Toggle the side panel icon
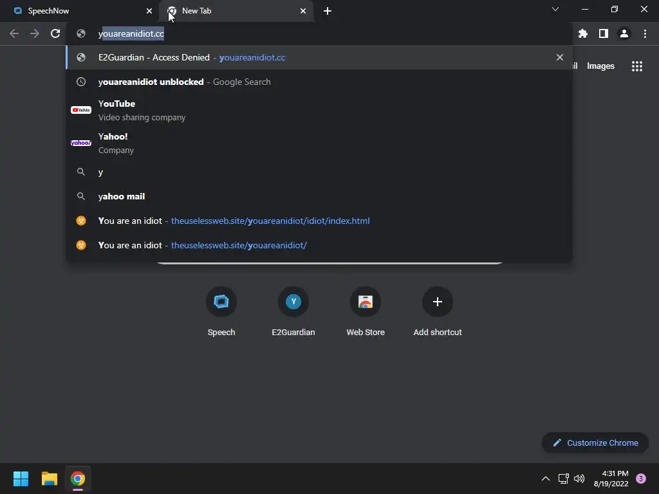The image size is (659, 494). point(604,33)
